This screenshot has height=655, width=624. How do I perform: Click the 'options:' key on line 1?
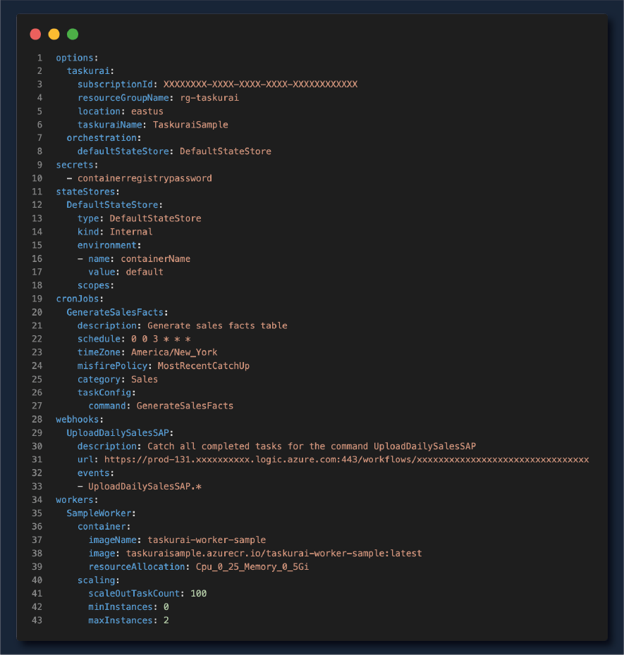(77, 58)
